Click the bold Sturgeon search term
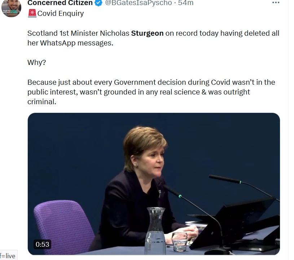The image size is (294, 260). 147,34
